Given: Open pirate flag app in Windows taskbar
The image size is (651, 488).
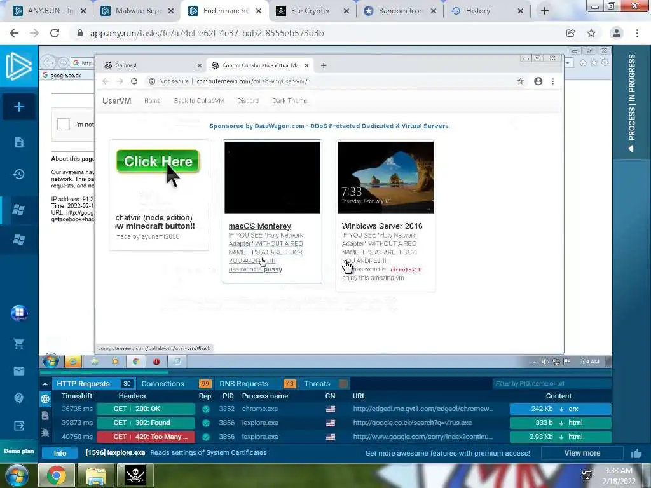Looking at the screenshot, I should click(x=135, y=475).
